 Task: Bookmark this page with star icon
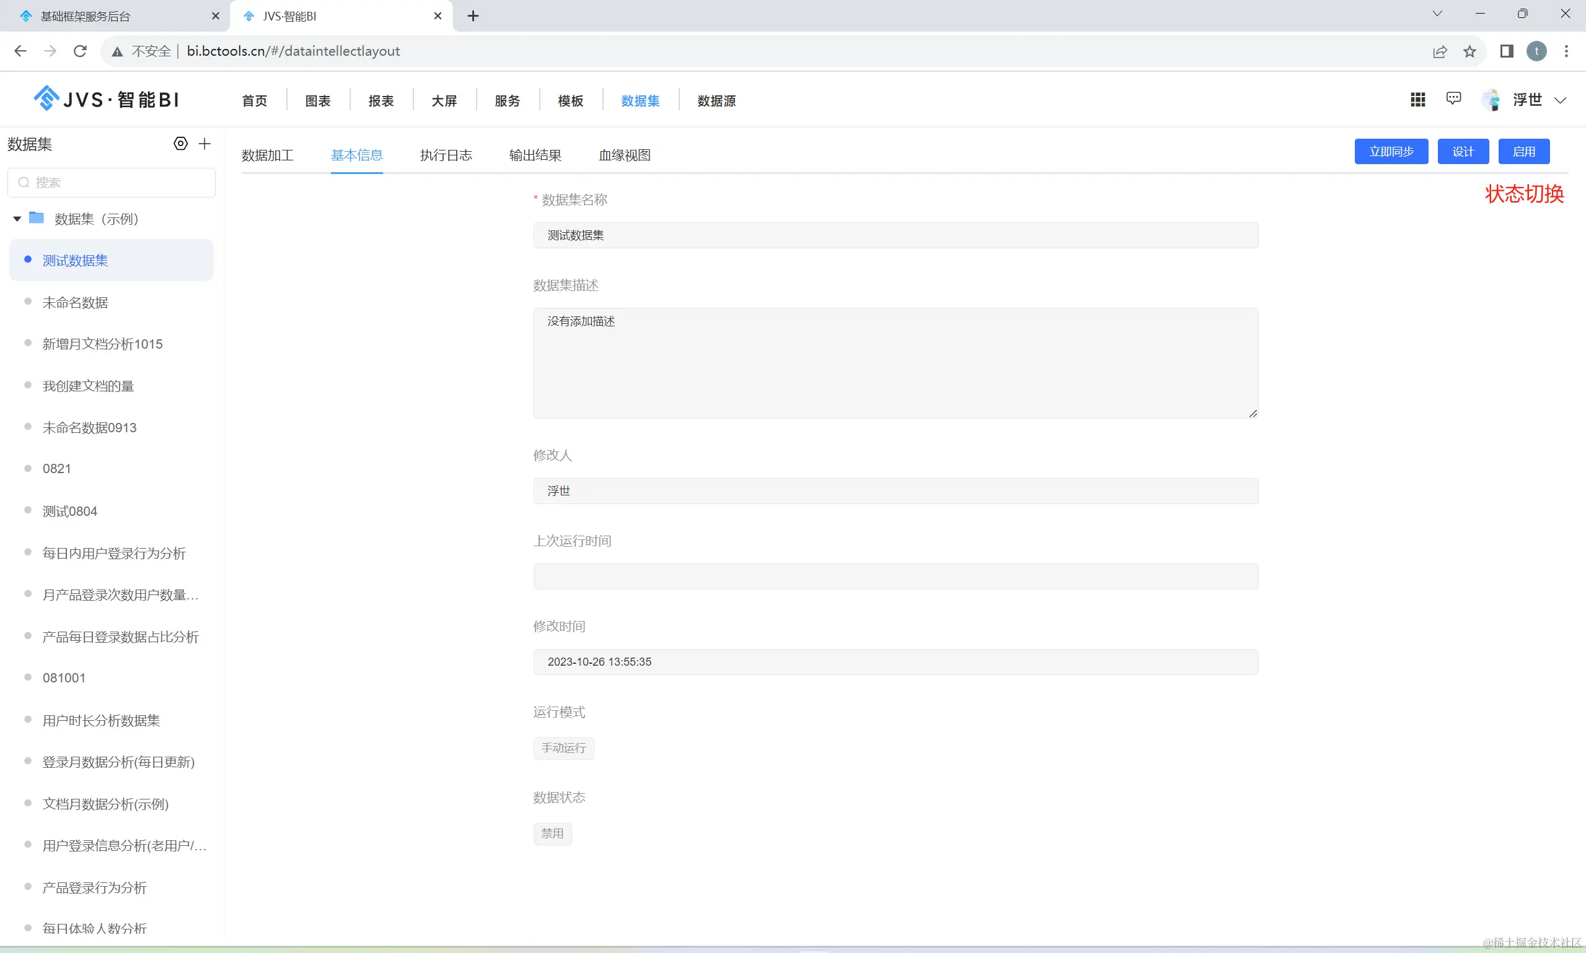1469,51
